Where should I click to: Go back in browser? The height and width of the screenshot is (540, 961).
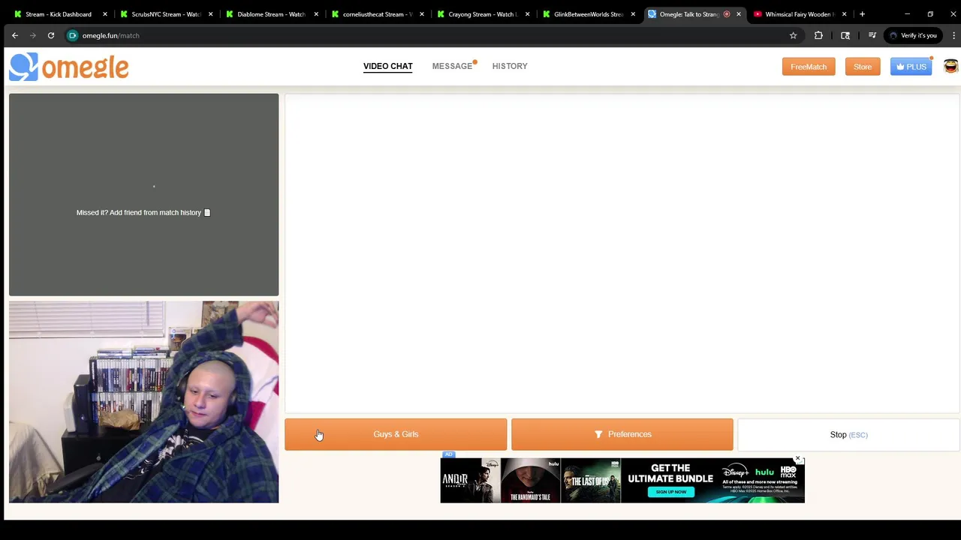point(15,35)
